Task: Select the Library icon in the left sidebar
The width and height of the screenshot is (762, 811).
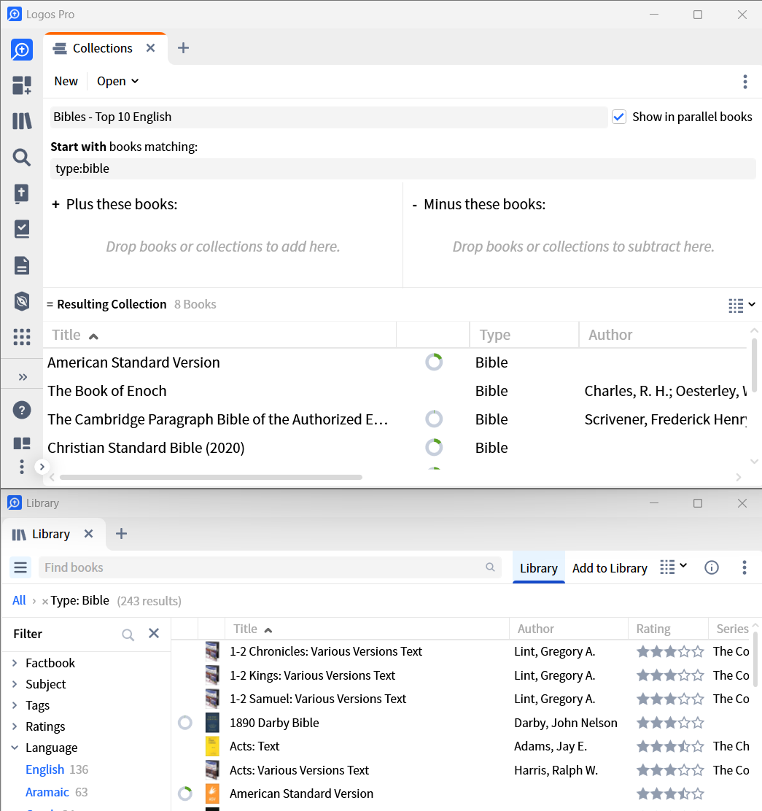Action: (x=21, y=120)
